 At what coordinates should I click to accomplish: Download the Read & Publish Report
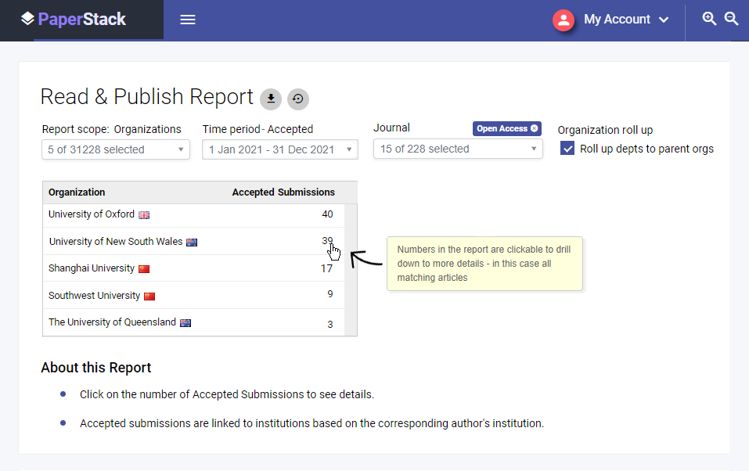tap(270, 99)
